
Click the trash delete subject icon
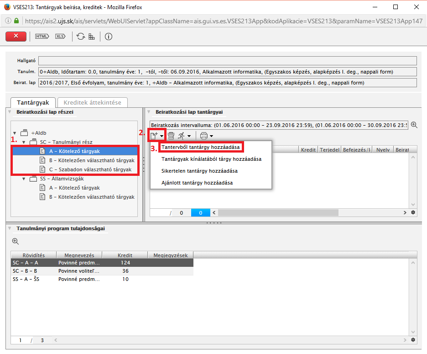coord(171,136)
